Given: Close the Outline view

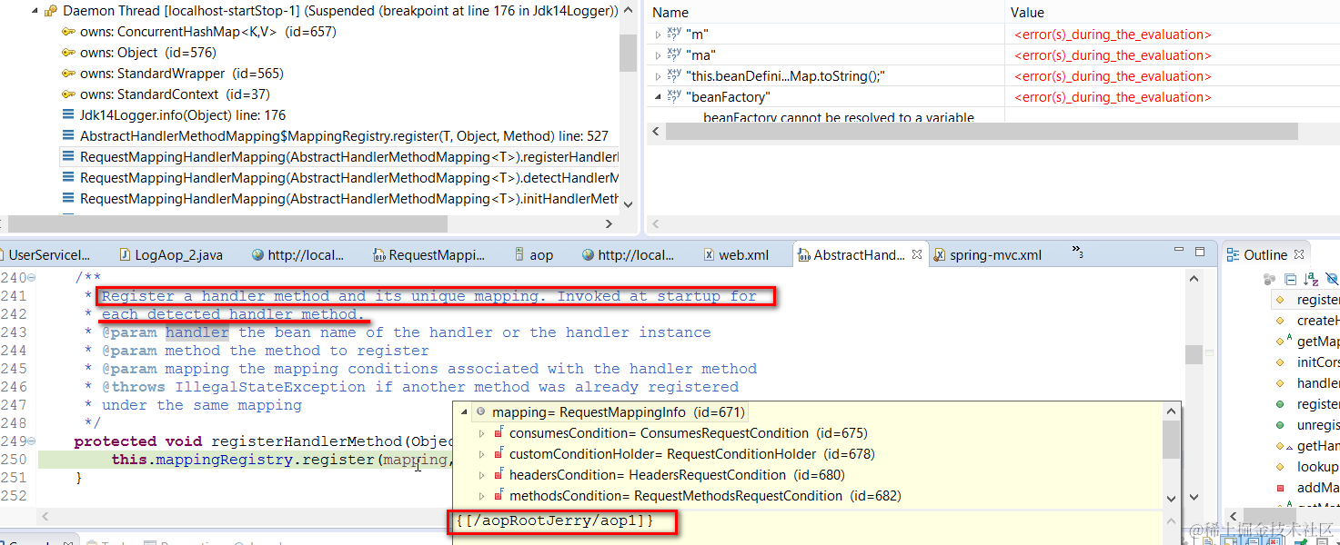Looking at the screenshot, I should click(1300, 255).
